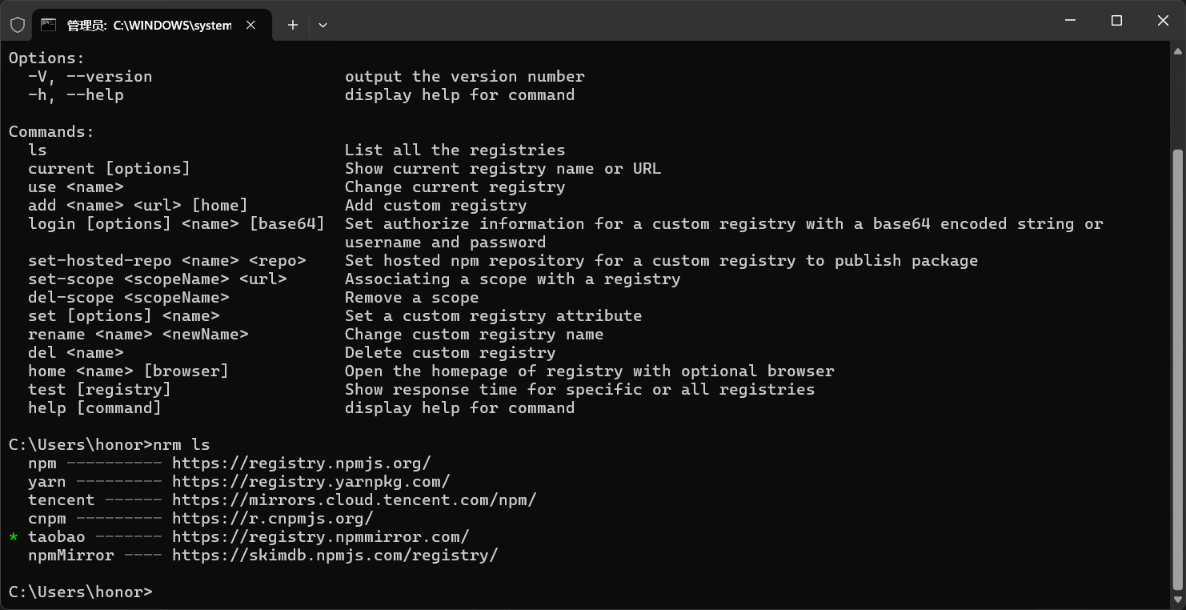The height and width of the screenshot is (610, 1186).
Task: Select the administrator terminal tab title
Action: coord(149,25)
